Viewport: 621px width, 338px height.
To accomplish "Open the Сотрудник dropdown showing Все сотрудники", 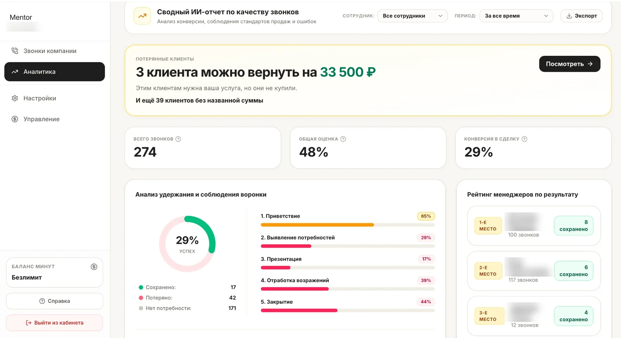I will click(x=412, y=16).
